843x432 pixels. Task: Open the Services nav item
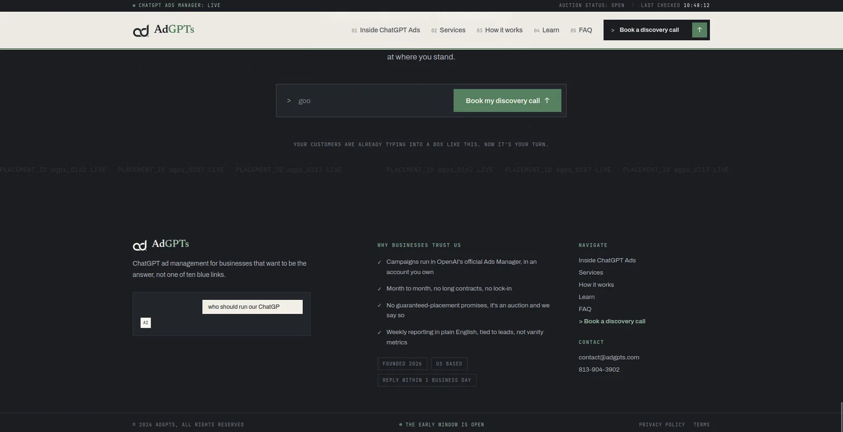click(448, 30)
